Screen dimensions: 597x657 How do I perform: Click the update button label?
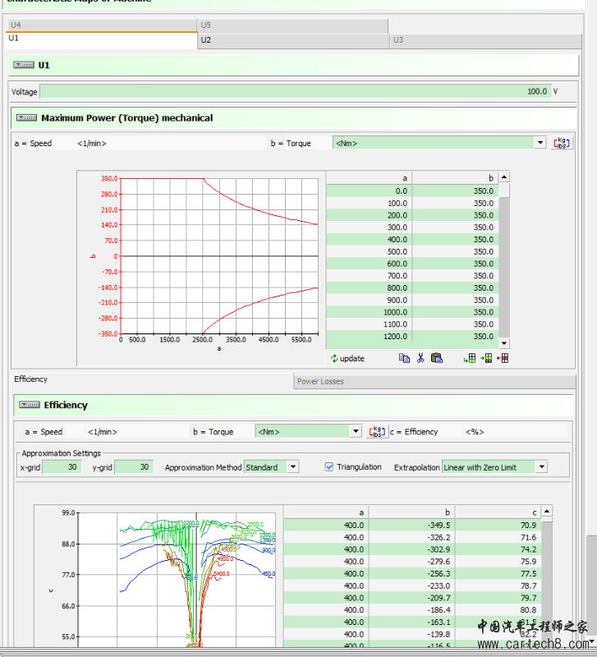(x=352, y=359)
